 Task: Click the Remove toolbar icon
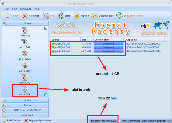7,16
